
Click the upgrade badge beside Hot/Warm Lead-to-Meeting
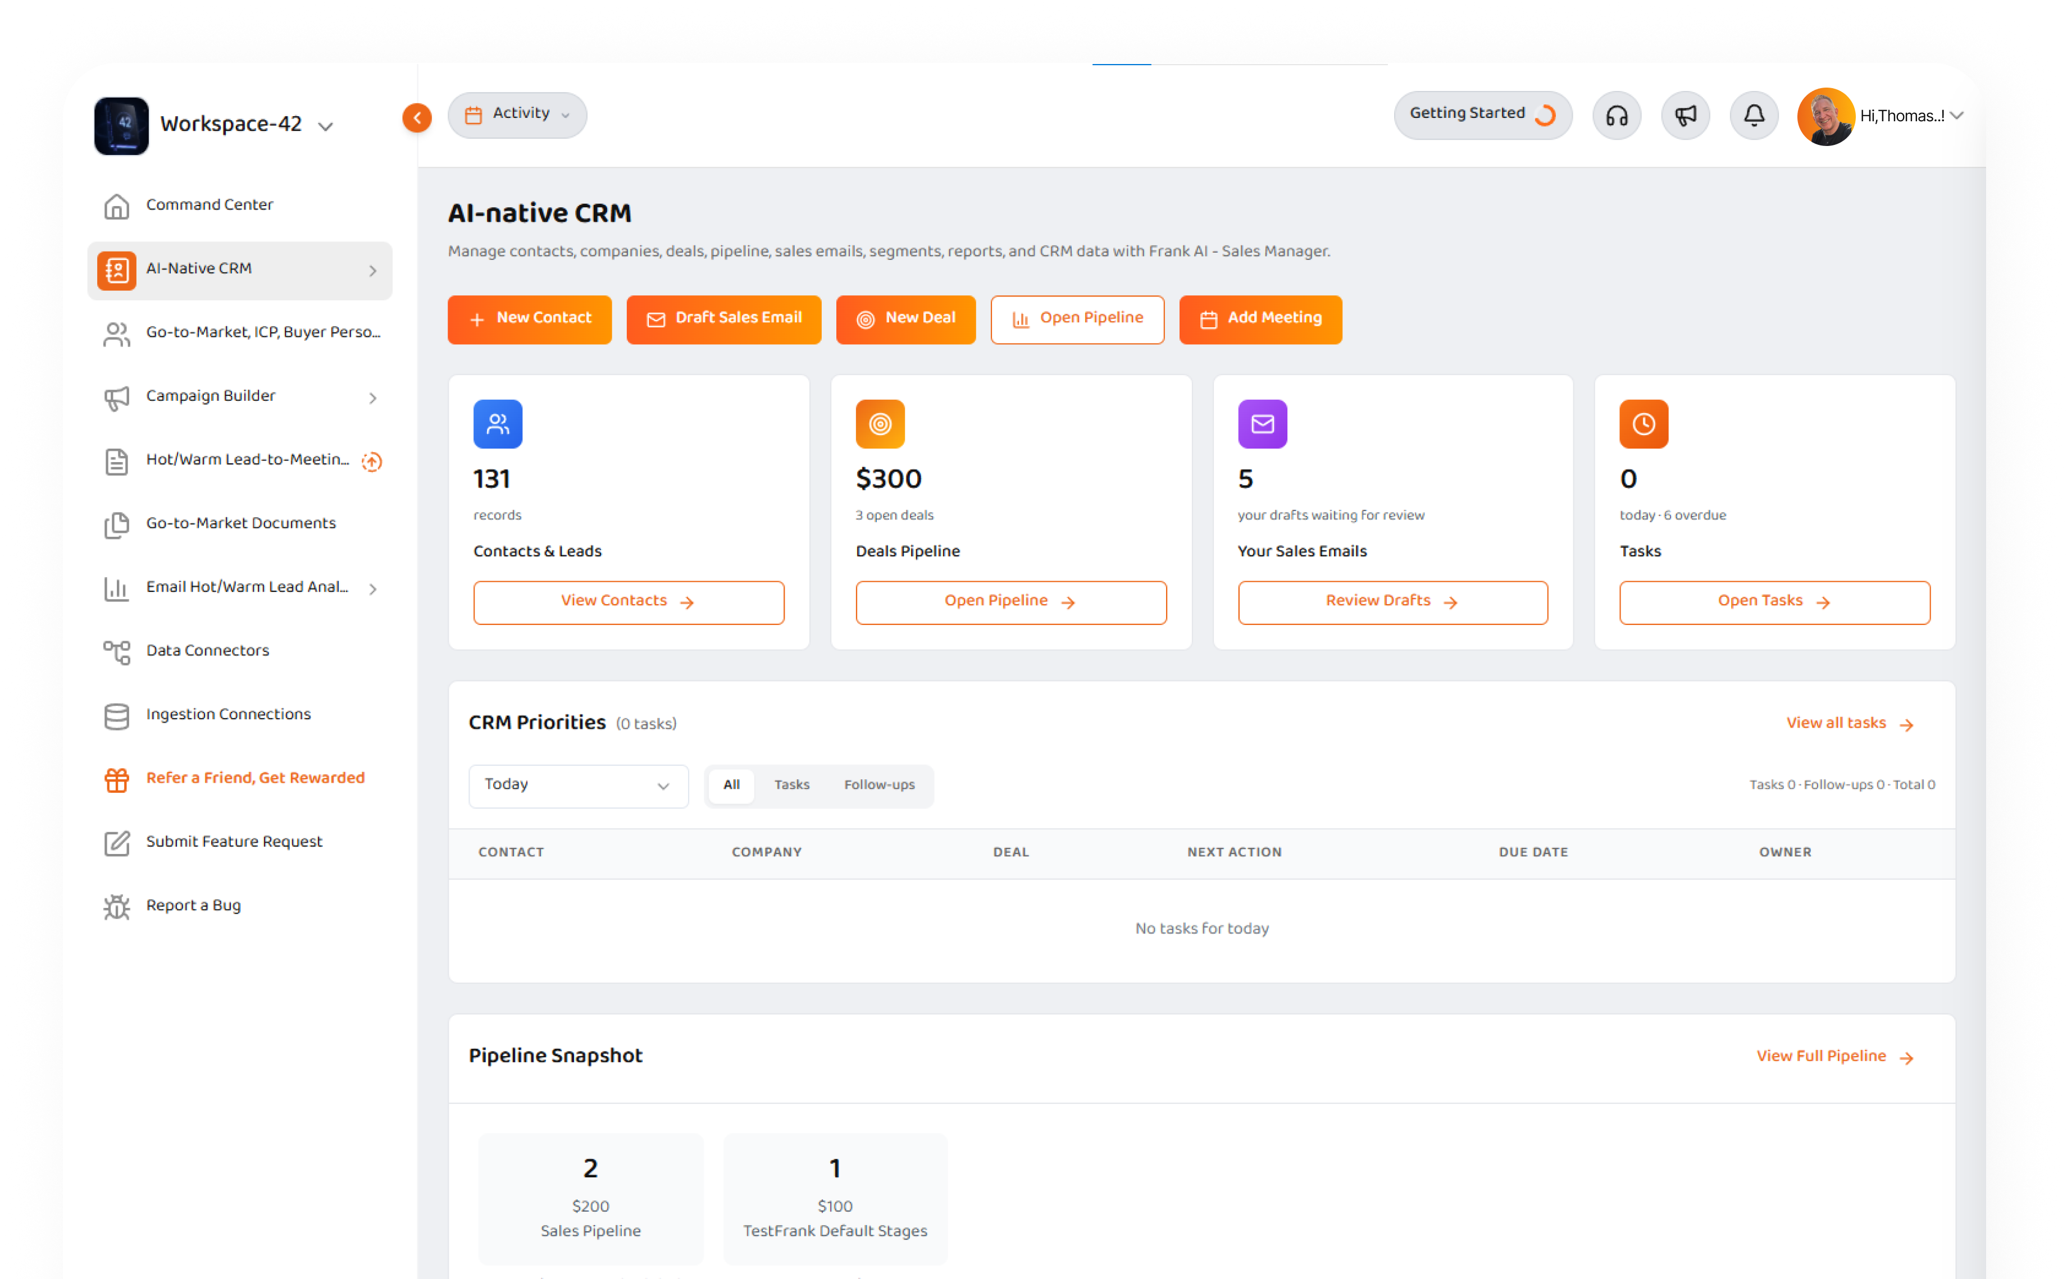point(371,461)
